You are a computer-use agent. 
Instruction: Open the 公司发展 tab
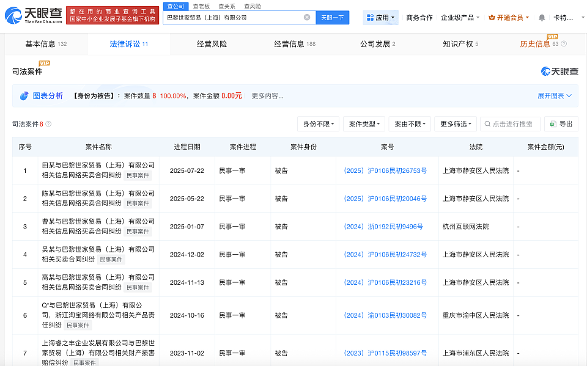click(378, 44)
